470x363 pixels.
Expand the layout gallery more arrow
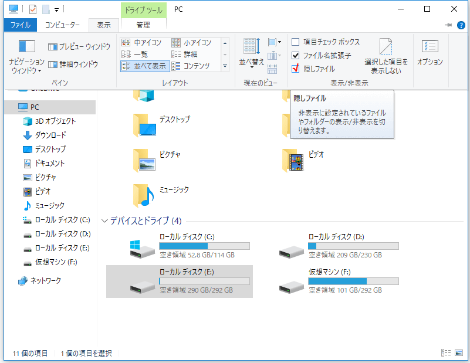(x=225, y=66)
